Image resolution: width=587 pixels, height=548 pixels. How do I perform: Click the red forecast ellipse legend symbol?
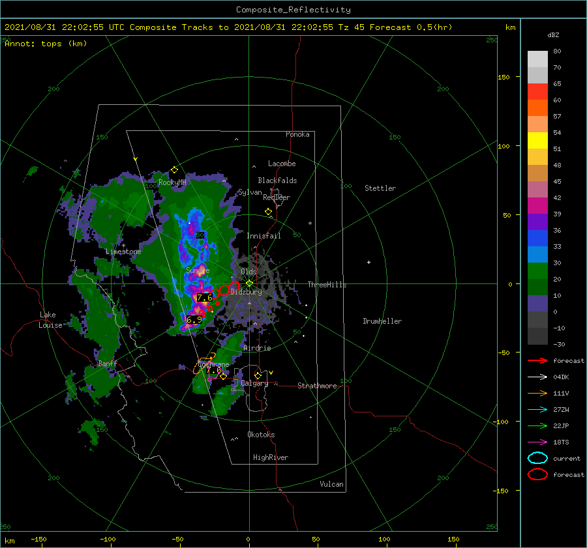coord(537,474)
